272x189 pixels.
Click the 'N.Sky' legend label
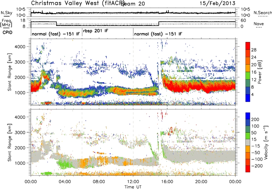pos(6,13)
